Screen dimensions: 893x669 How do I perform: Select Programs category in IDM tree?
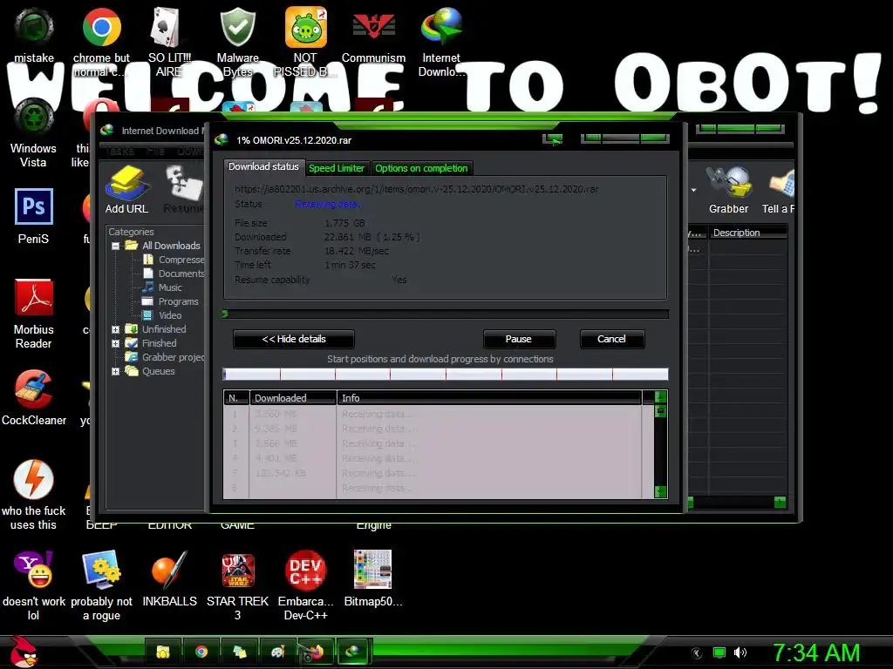point(170,301)
